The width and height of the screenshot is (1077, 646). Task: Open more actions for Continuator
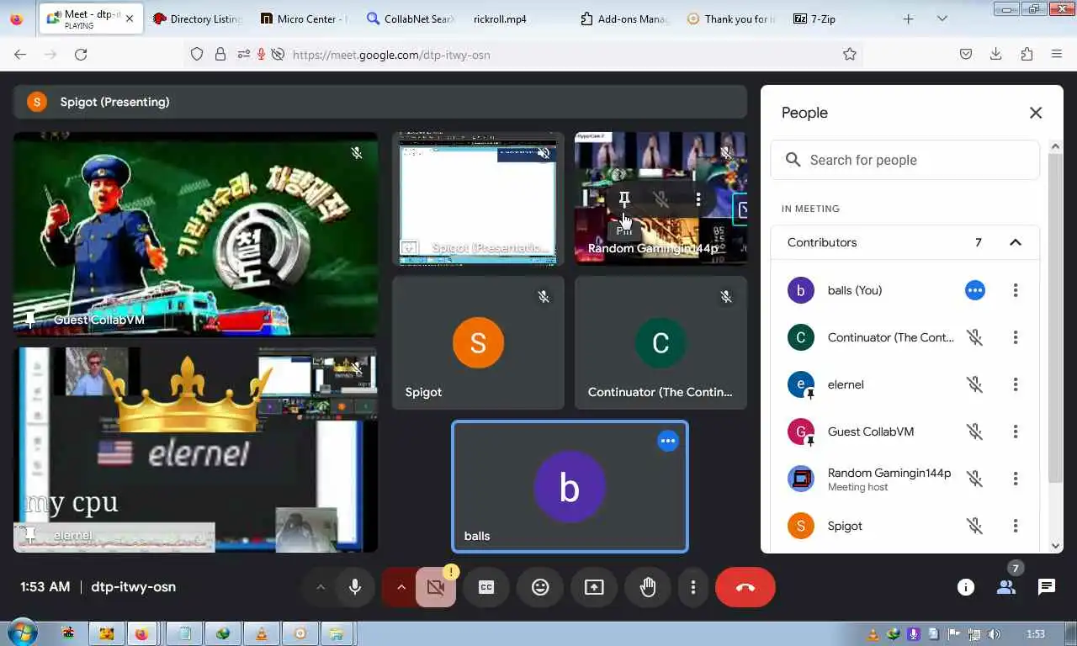point(1016,337)
